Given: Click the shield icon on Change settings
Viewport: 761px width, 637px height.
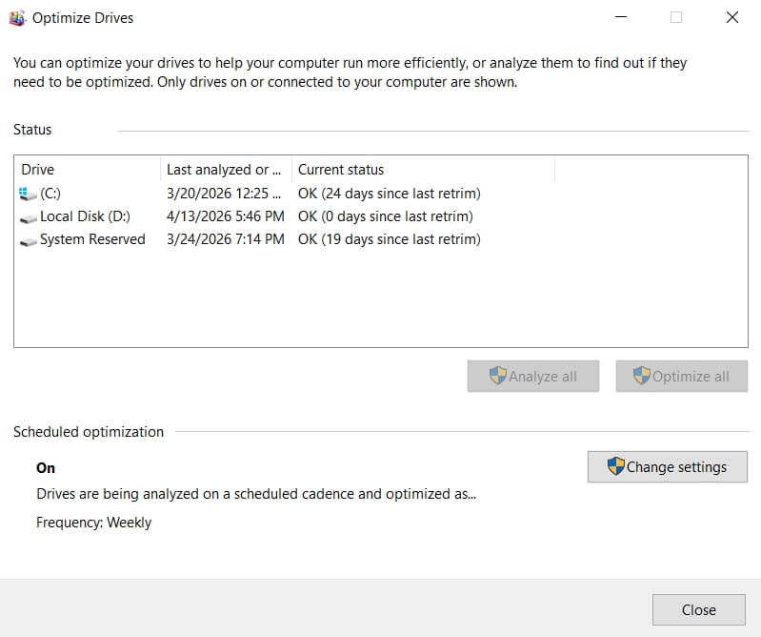Looking at the screenshot, I should click(x=615, y=466).
